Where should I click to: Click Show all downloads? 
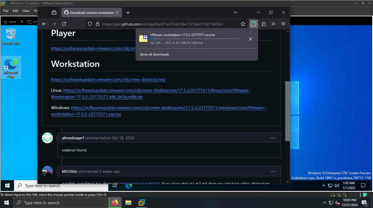click(155, 54)
